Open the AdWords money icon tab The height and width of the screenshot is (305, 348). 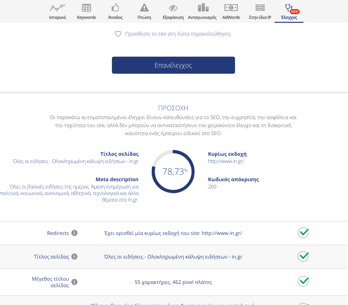[x=231, y=11]
